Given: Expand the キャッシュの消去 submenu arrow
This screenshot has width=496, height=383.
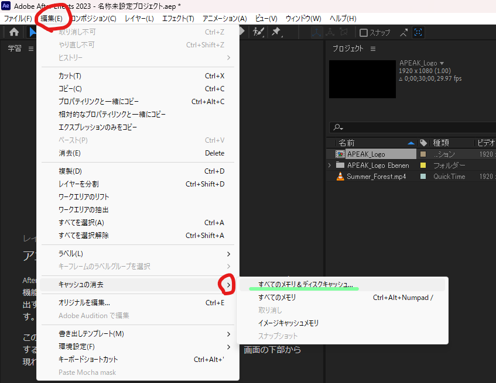Looking at the screenshot, I should click(228, 285).
